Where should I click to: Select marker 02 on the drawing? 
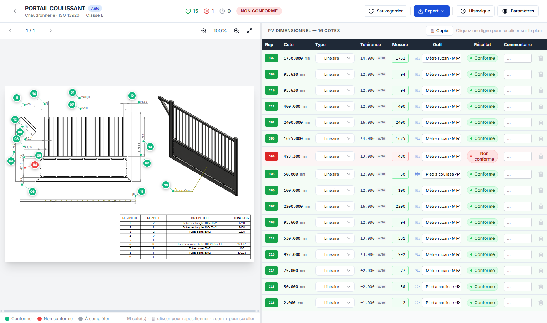[147, 163]
